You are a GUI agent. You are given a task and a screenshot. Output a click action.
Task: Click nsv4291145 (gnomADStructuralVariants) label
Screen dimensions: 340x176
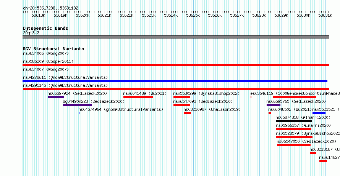coord(65,85)
